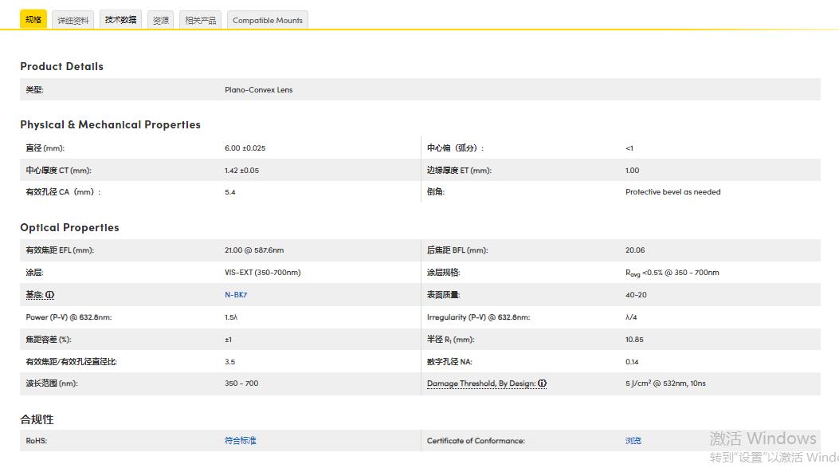The width and height of the screenshot is (839, 476).
Task: Follow the RoHS 符合标准 link
Action: (241, 441)
